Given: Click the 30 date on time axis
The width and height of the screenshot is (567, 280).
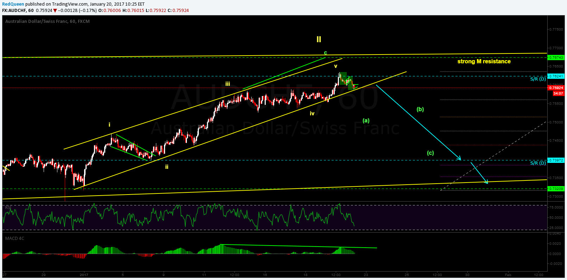Looking at the screenshot, I should coord(467,274).
